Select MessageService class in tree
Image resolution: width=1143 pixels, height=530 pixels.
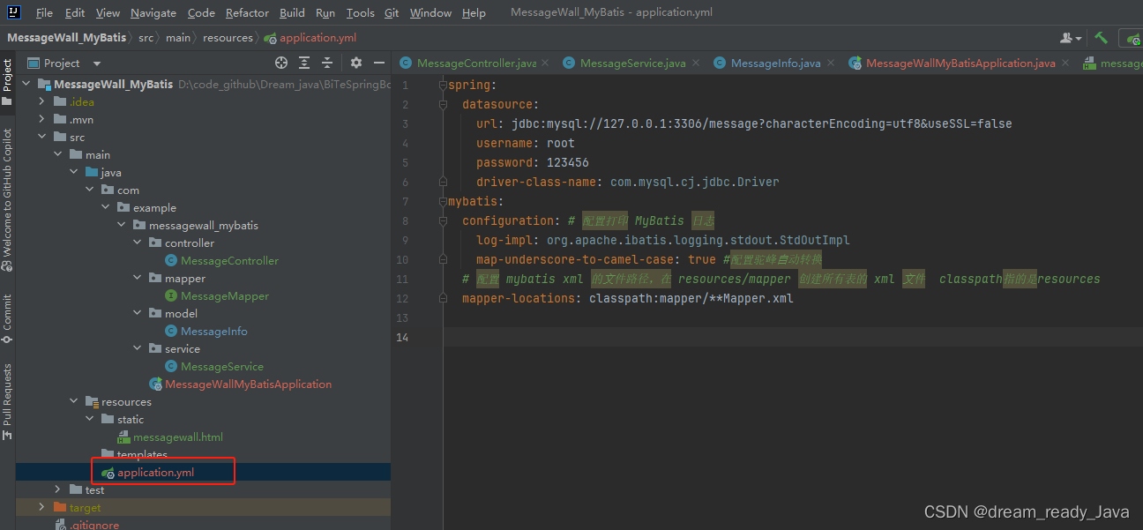221,367
